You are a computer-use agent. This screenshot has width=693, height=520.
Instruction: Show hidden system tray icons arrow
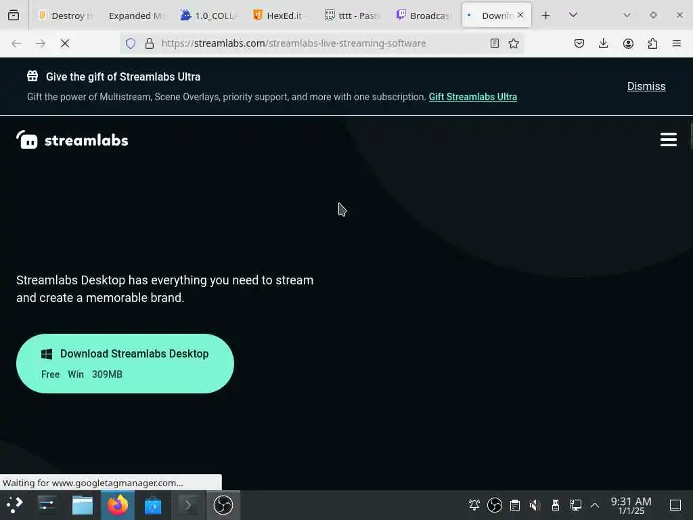pyautogui.click(x=595, y=505)
